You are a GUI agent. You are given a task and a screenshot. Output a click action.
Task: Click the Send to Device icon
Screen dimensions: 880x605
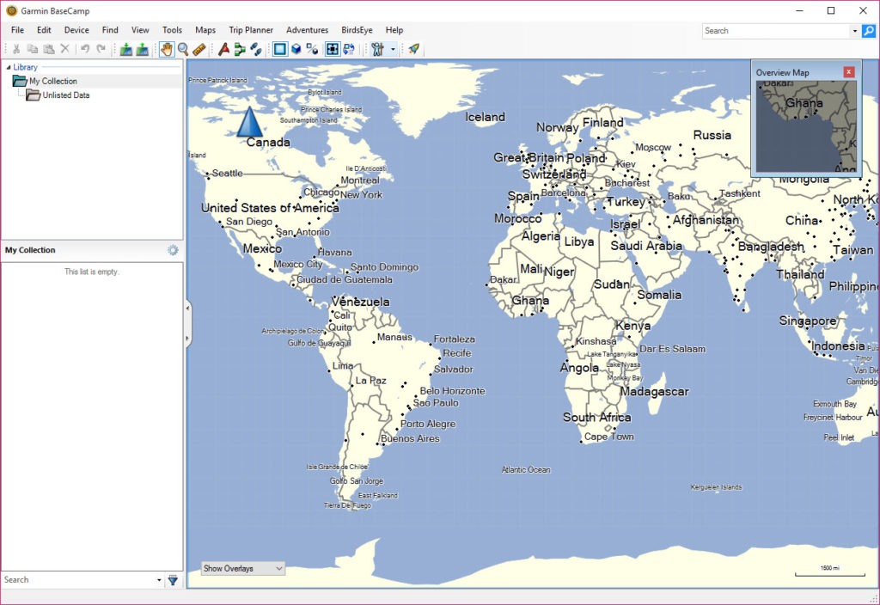point(126,49)
